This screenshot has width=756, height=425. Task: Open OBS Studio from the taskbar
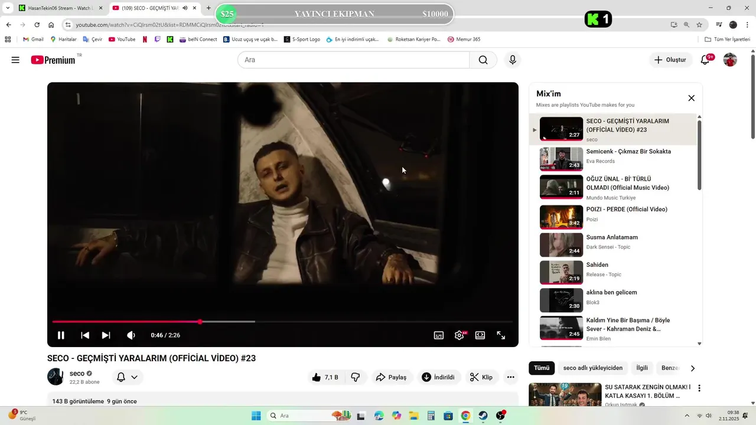pos(501,416)
